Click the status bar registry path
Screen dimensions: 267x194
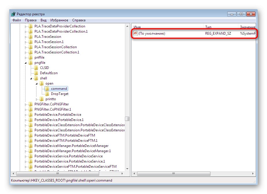tap(62, 180)
